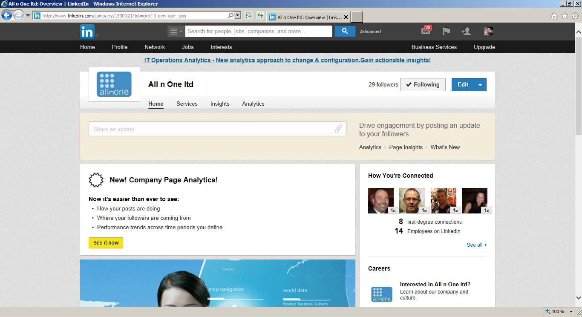
Task: Click the magnifier icon inside the address bar
Action: point(230,16)
